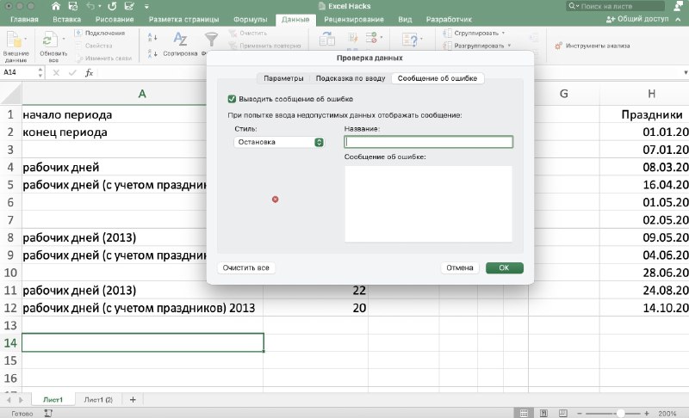
Task: Click the Undo arrow icon
Action: (90, 6)
